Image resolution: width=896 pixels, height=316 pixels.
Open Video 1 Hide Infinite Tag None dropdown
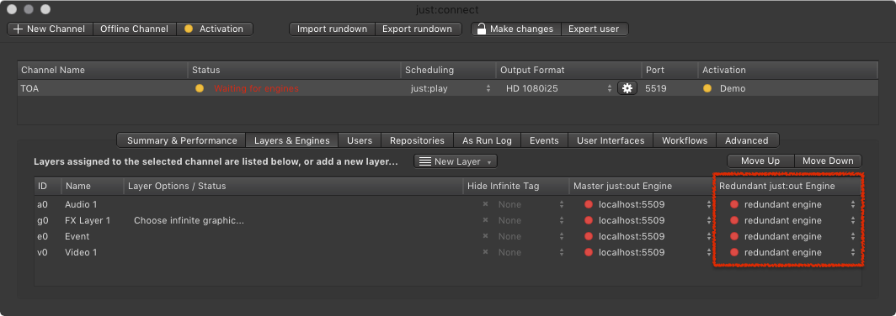(531, 252)
